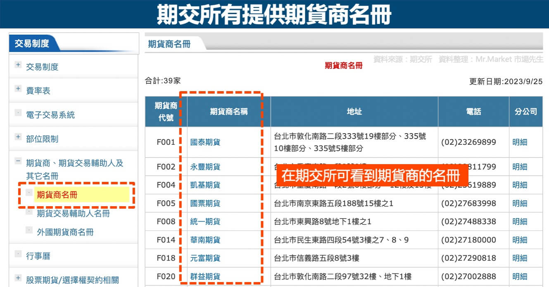Click the 更新日期:2023/9/25 text
This screenshot has width=549, height=287.
click(506, 81)
